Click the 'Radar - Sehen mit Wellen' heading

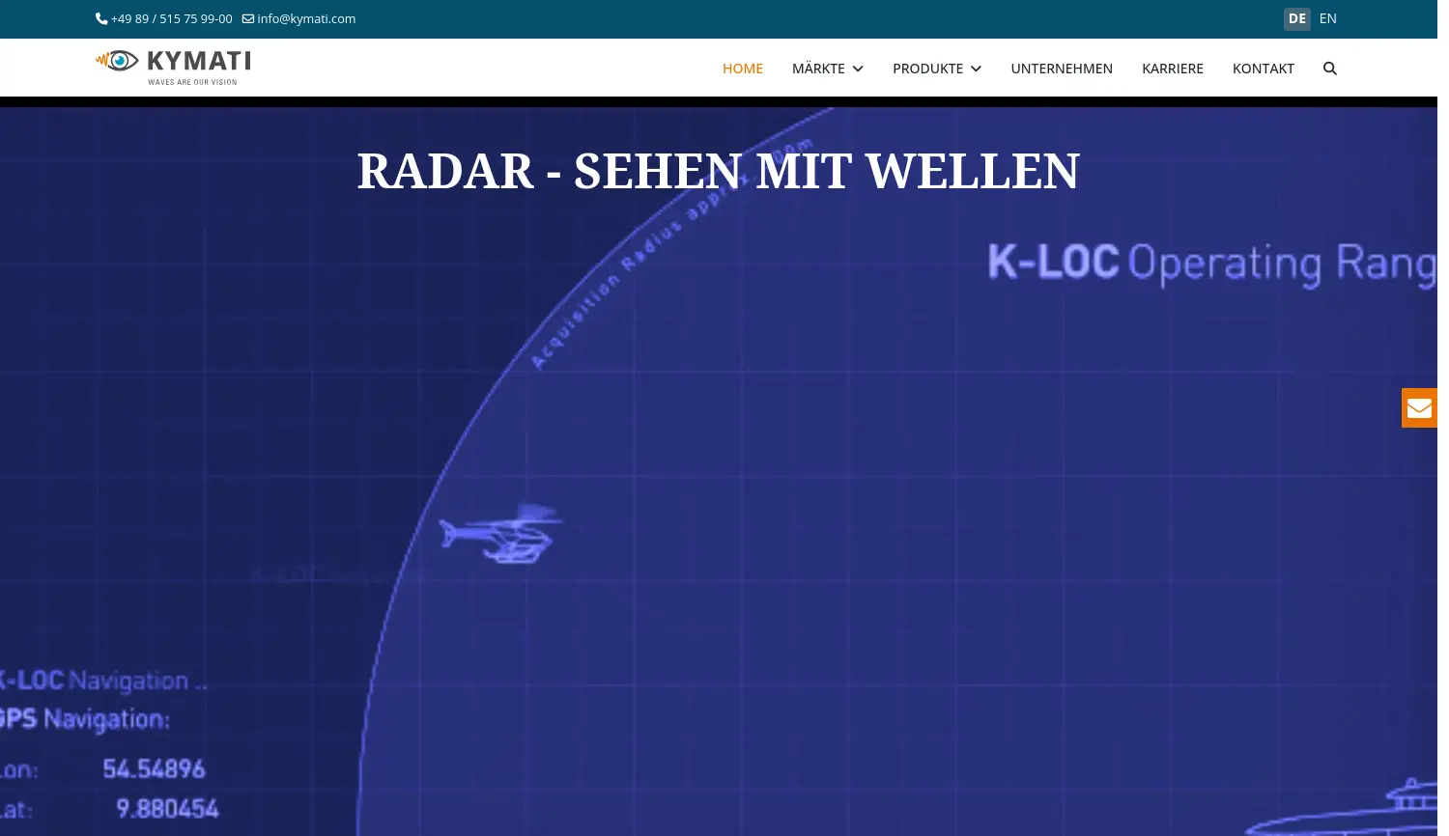(718, 172)
